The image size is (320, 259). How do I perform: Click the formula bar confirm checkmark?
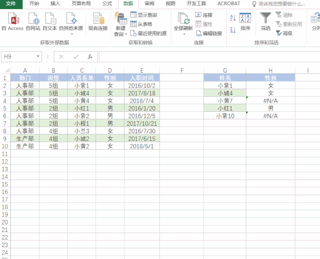coord(75,57)
